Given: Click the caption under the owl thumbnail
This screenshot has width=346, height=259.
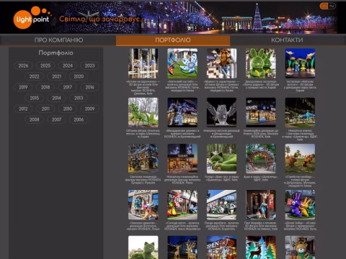Looking at the screenshot, I should pyautogui.click(x=221, y=134).
